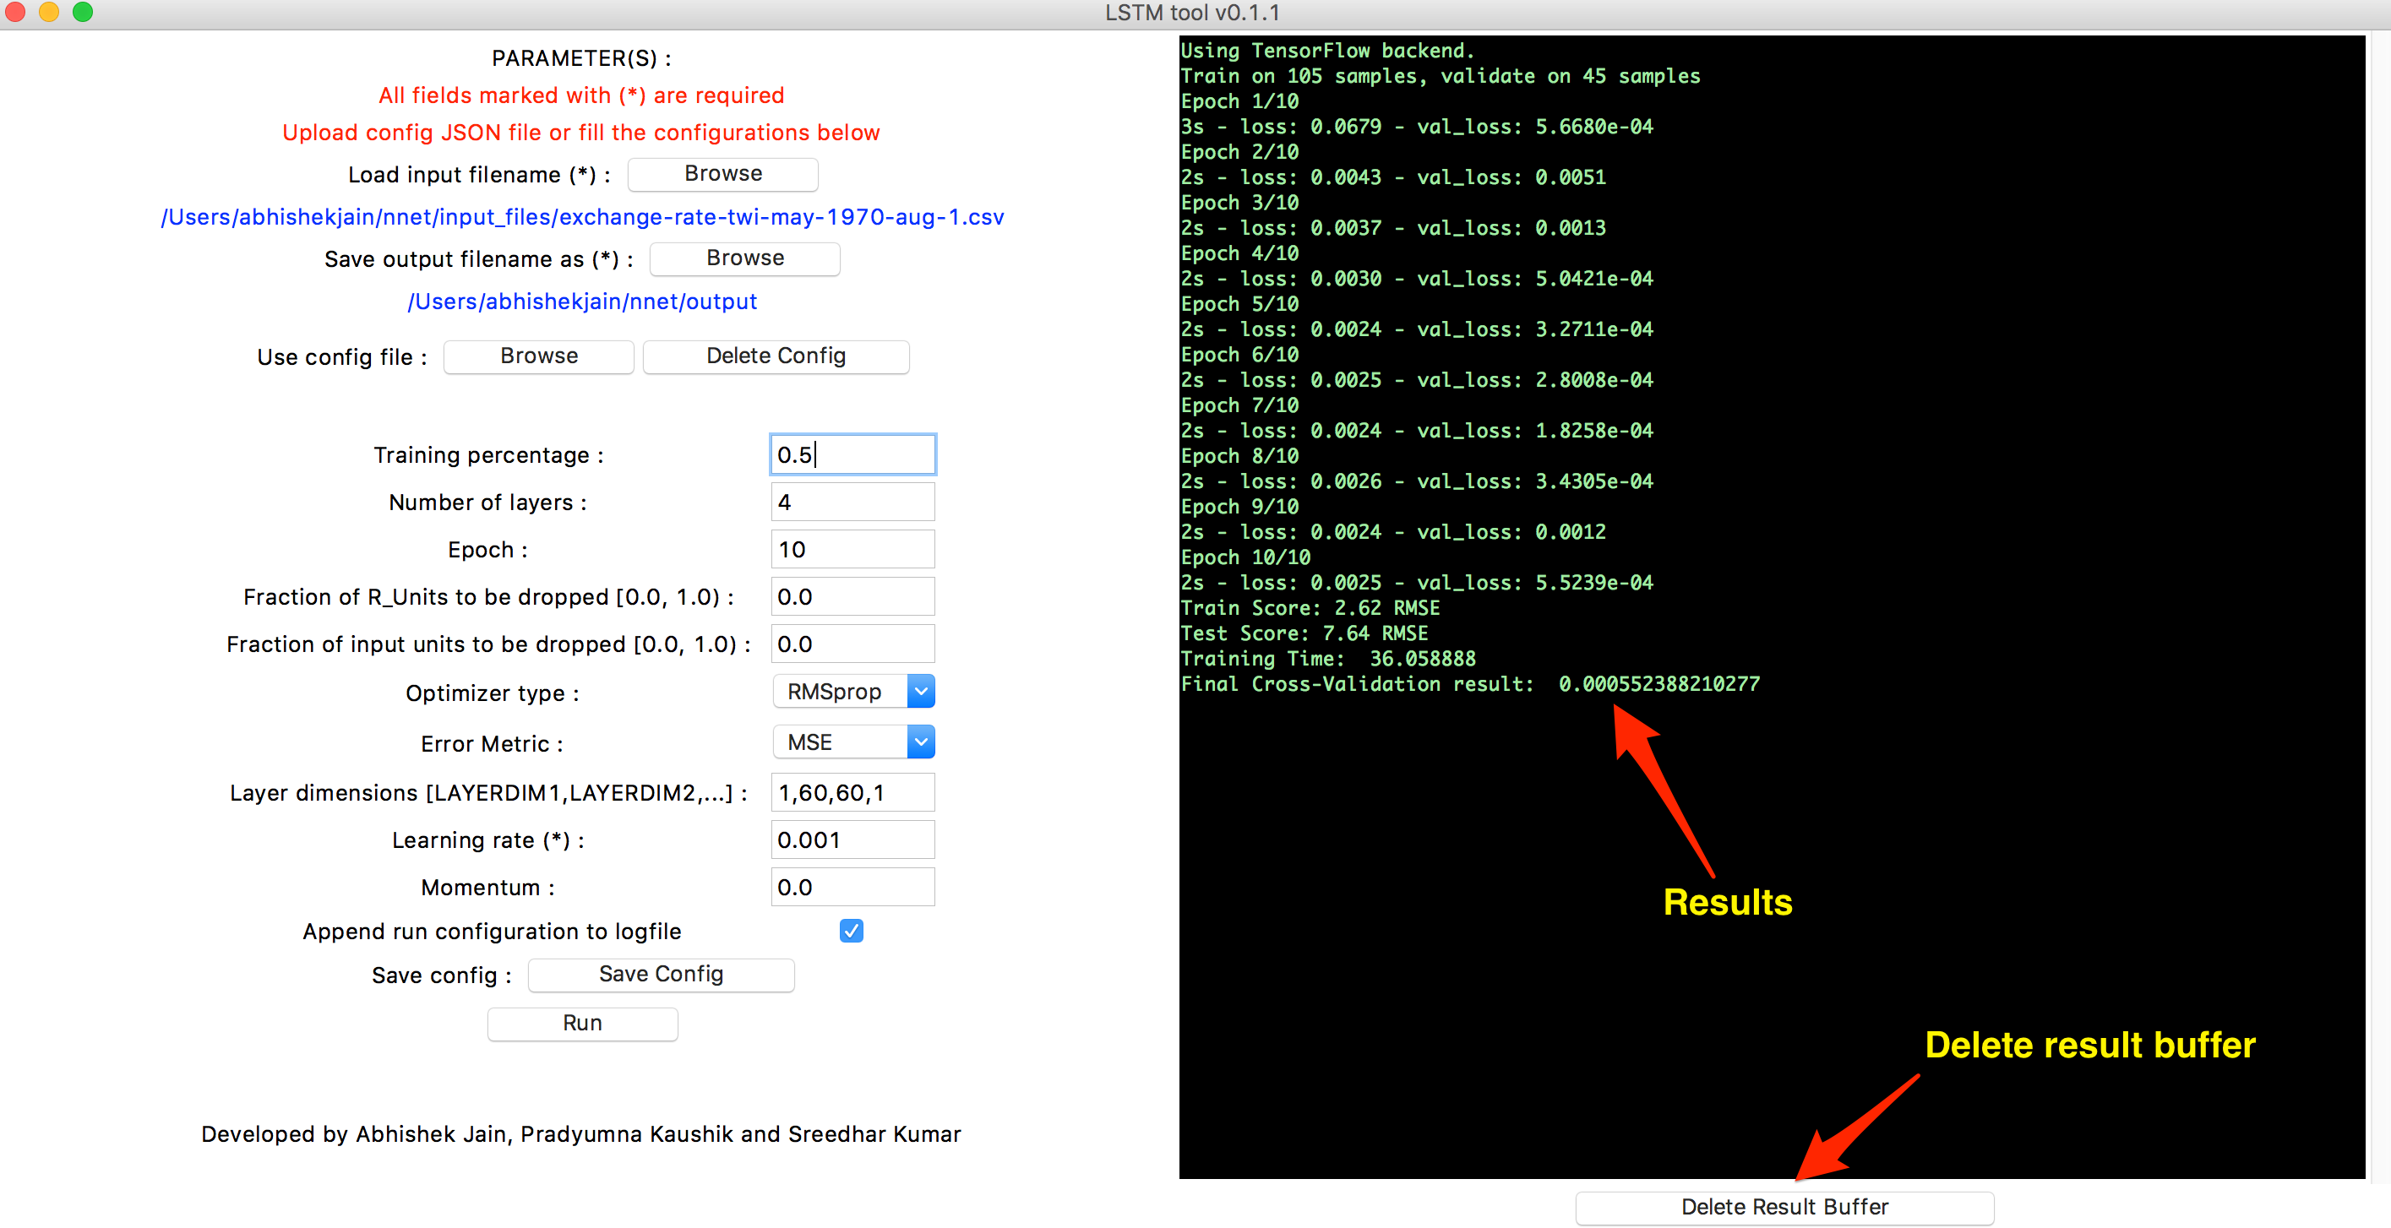Click the input units dropout field
This screenshot has height=1228, width=2391.
(x=852, y=644)
